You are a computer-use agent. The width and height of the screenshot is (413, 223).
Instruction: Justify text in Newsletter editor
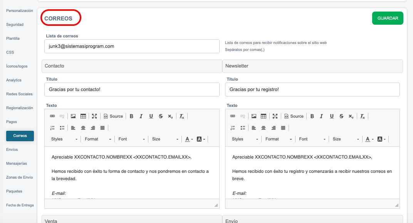click(283, 128)
